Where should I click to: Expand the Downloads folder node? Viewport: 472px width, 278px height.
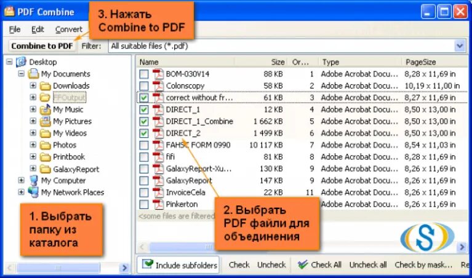[33, 85]
